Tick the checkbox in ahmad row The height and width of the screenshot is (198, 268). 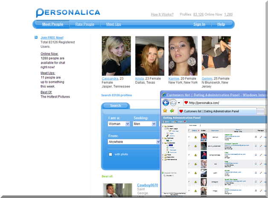189,173
